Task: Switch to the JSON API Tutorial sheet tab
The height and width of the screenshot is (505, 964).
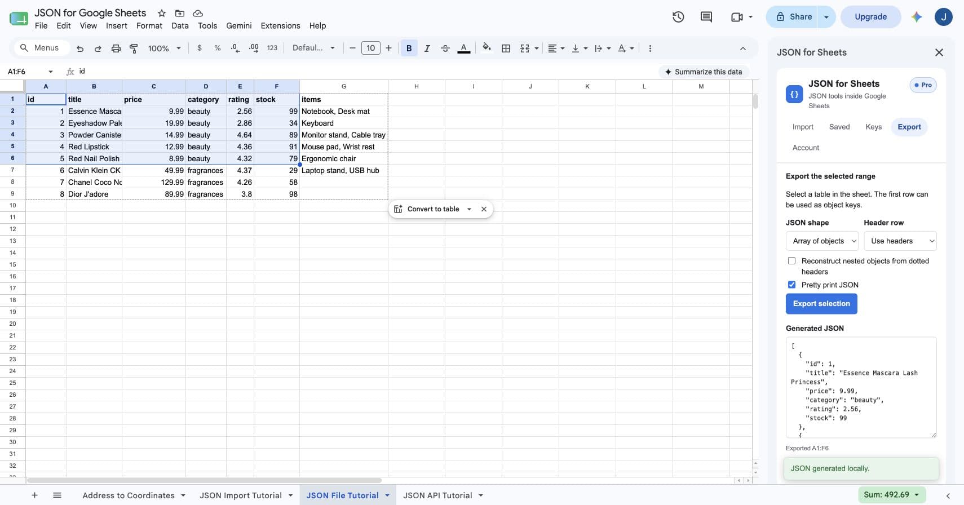Action: pyautogui.click(x=437, y=495)
